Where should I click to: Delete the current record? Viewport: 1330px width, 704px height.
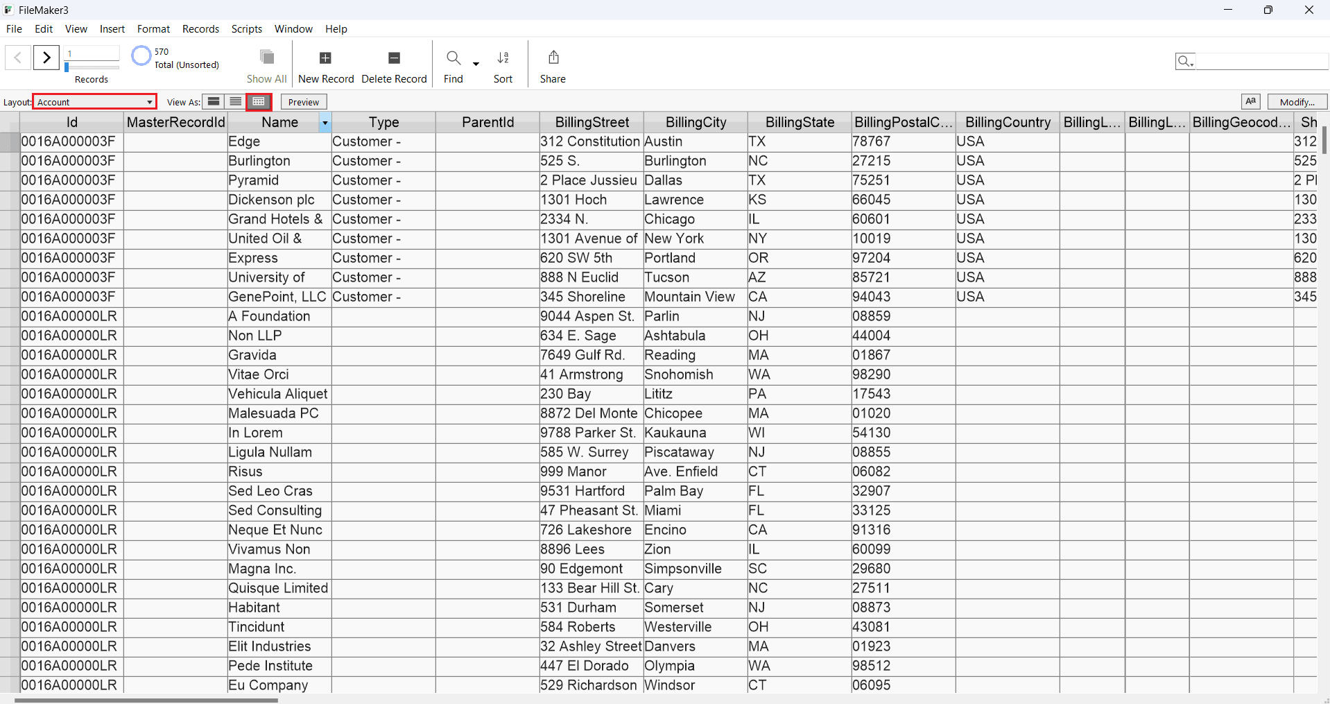[x=394, y=64]
